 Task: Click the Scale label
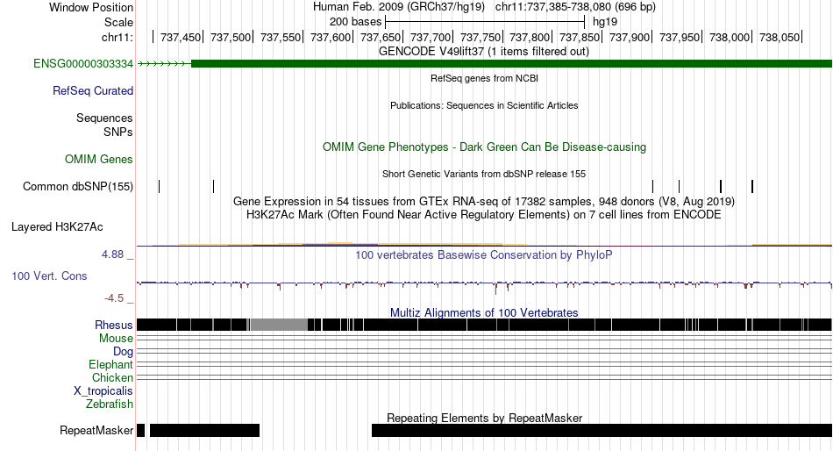(118, 22)
